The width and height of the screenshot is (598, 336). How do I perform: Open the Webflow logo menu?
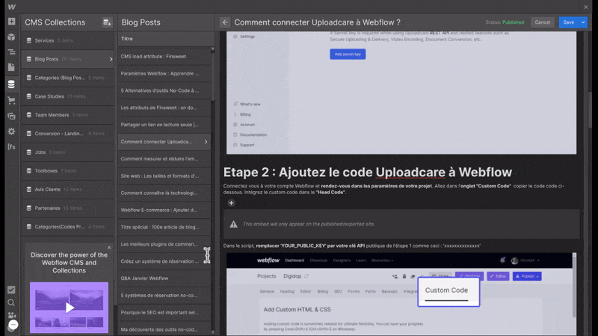11,7
